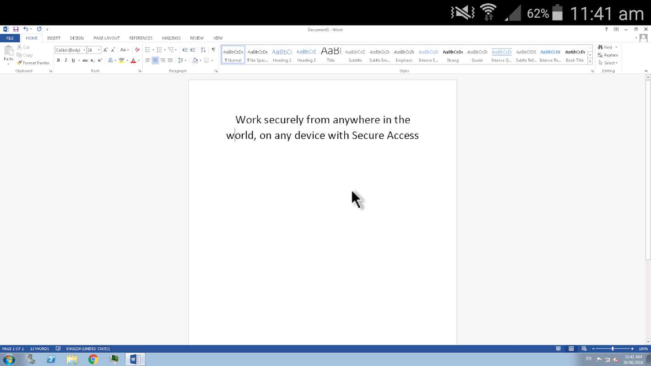The height and width of the screenshot is (366, 651).
Task: Toggle Bold formatting
Action: (x=58, y=60)
